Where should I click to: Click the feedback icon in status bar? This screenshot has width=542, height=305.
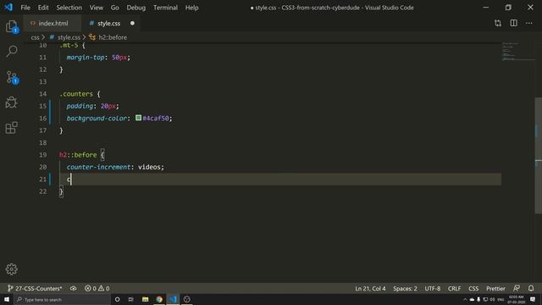pos(517,288)
